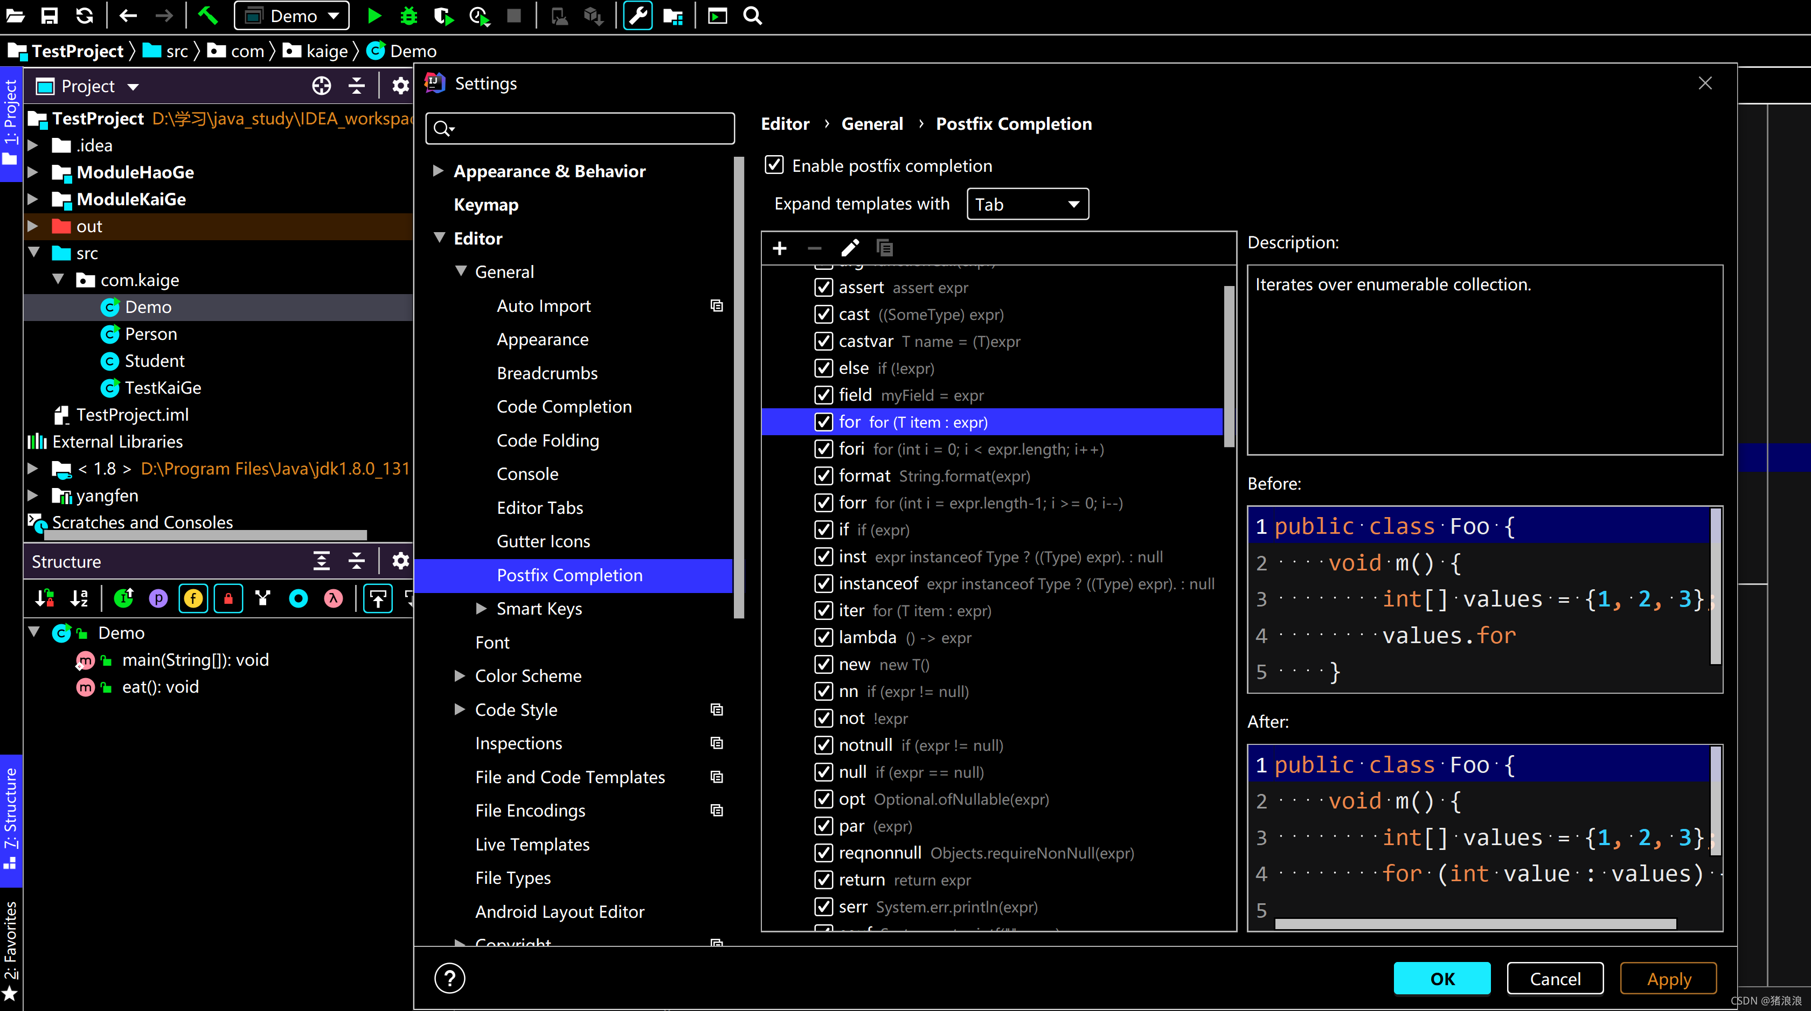
Task: Click the Build project hammer icon
Action: [208, 16]
